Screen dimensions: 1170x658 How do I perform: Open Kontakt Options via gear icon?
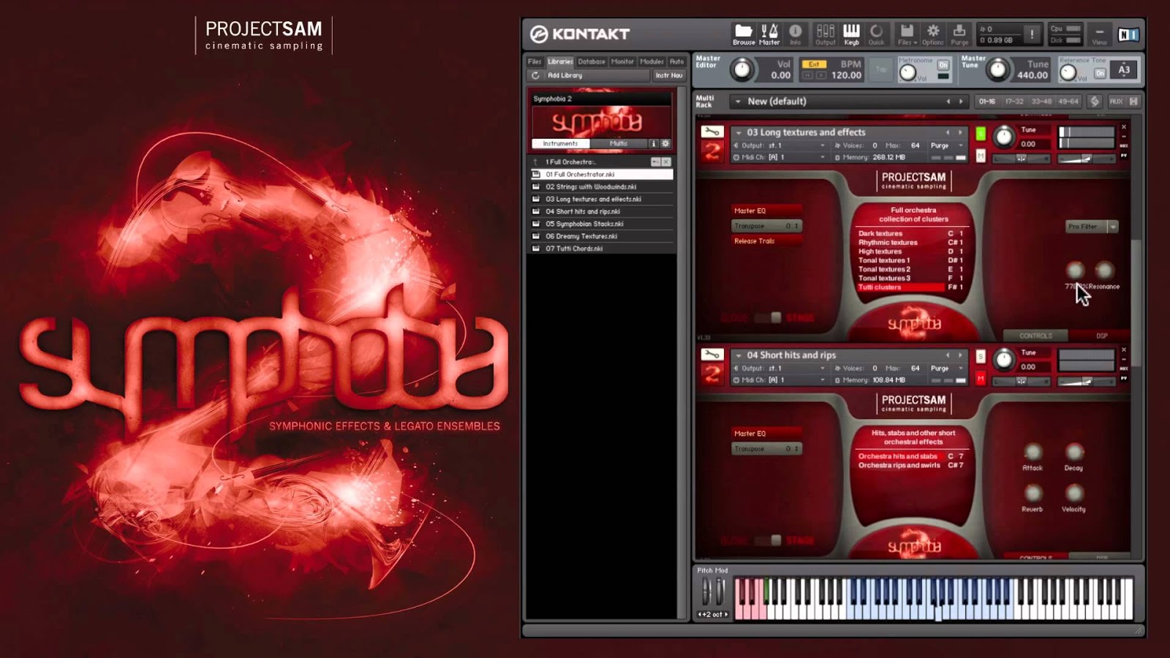point(932,33)
